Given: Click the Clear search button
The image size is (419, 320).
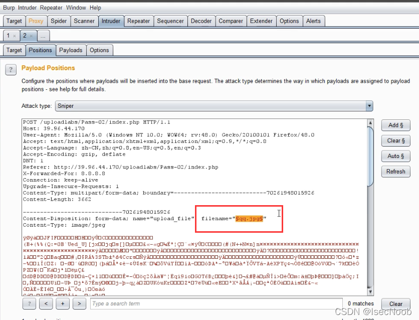Looking at the screenshot, I should point(396,304).
